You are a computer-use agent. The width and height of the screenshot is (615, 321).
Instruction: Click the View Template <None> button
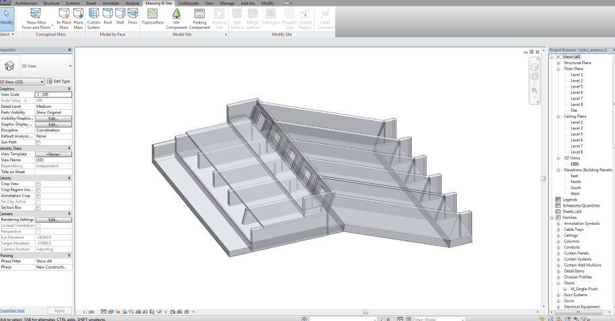coord(54,154)
